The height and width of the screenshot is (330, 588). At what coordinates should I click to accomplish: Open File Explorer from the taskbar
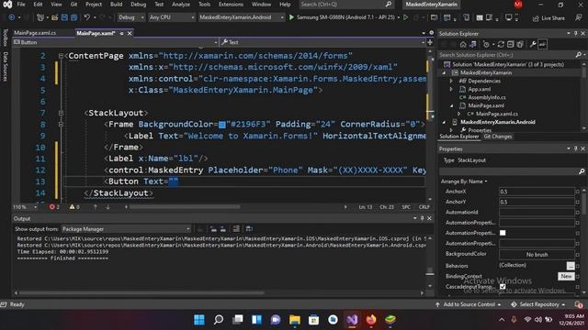point(295,320)
